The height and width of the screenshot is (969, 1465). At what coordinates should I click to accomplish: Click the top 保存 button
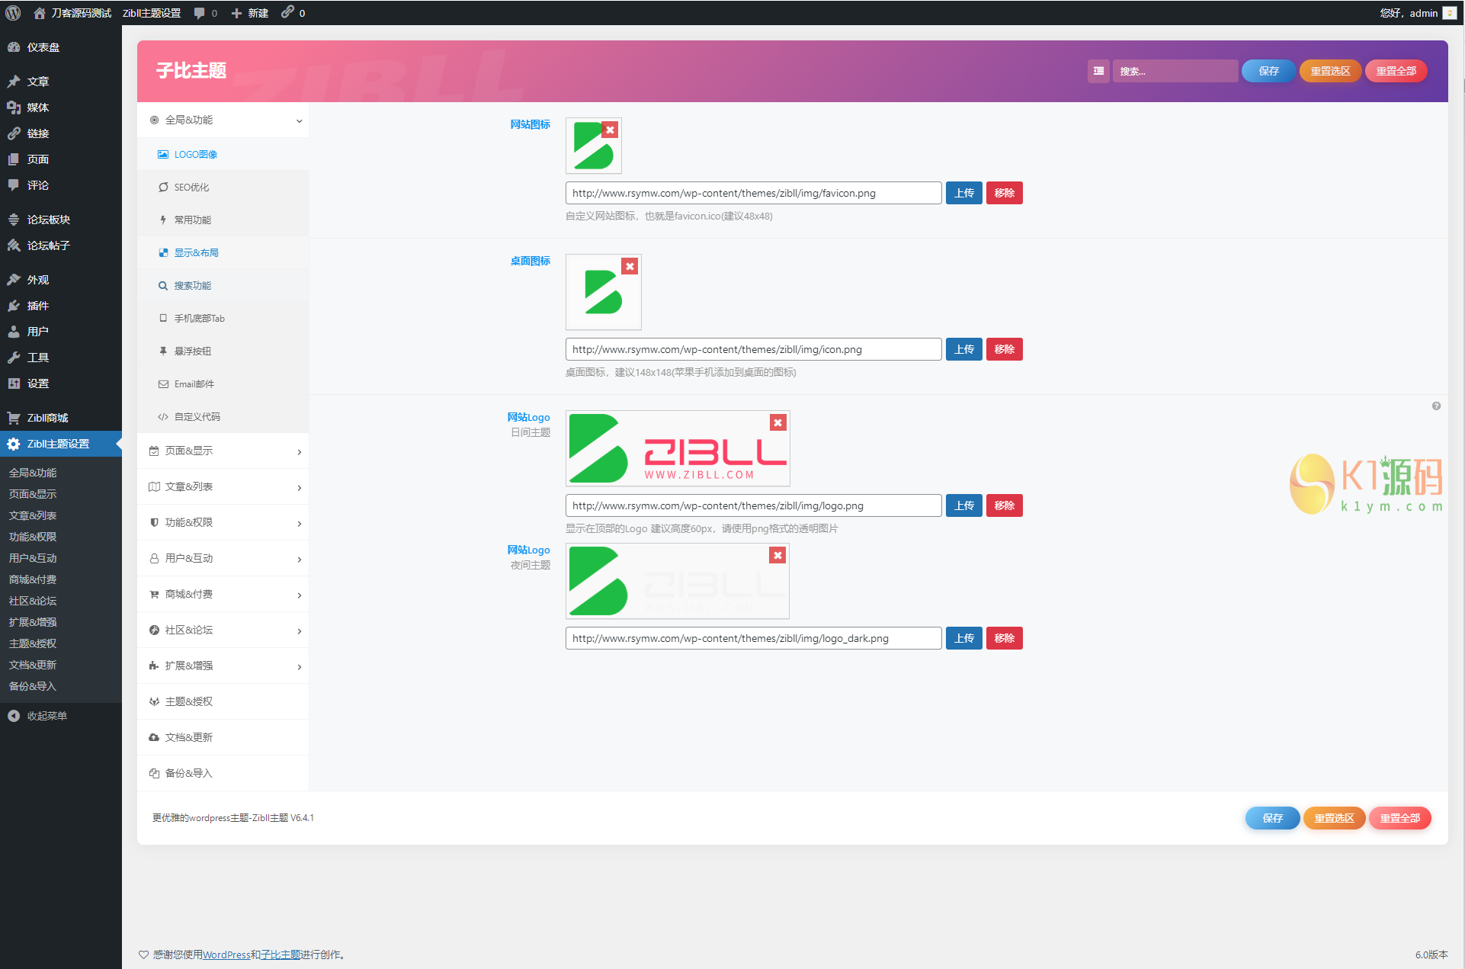point(1268,71)
